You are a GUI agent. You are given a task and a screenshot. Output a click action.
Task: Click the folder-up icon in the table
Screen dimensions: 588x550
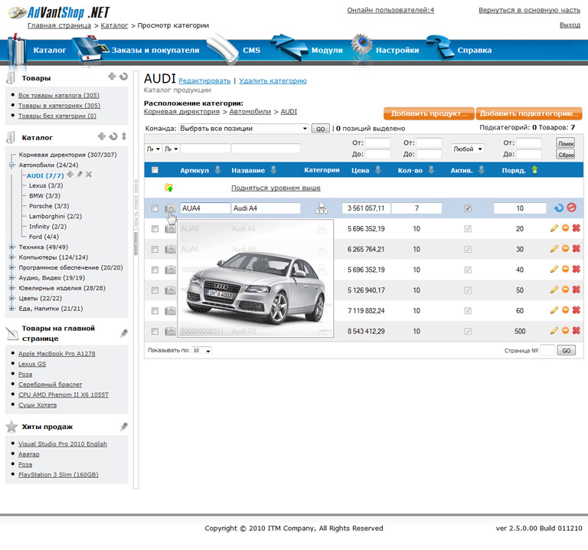point(168,187)
